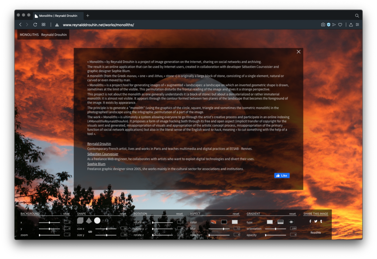This screenshot has width=377, height=259.
Task: Share image on Facebook icon
Action: tap(310, 221)
